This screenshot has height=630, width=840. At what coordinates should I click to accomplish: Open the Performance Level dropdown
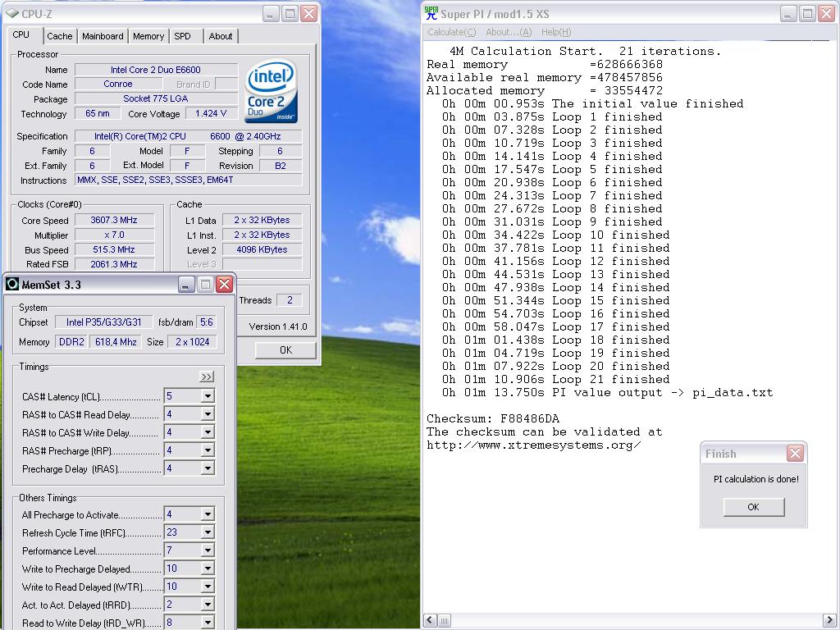[x=208, y=550]
